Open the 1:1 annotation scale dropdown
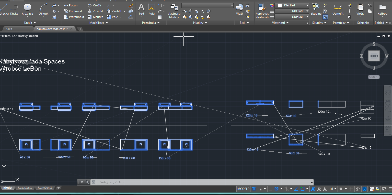Image resolution: width=392 pixels, height=195 pixels. coord(332,189)
